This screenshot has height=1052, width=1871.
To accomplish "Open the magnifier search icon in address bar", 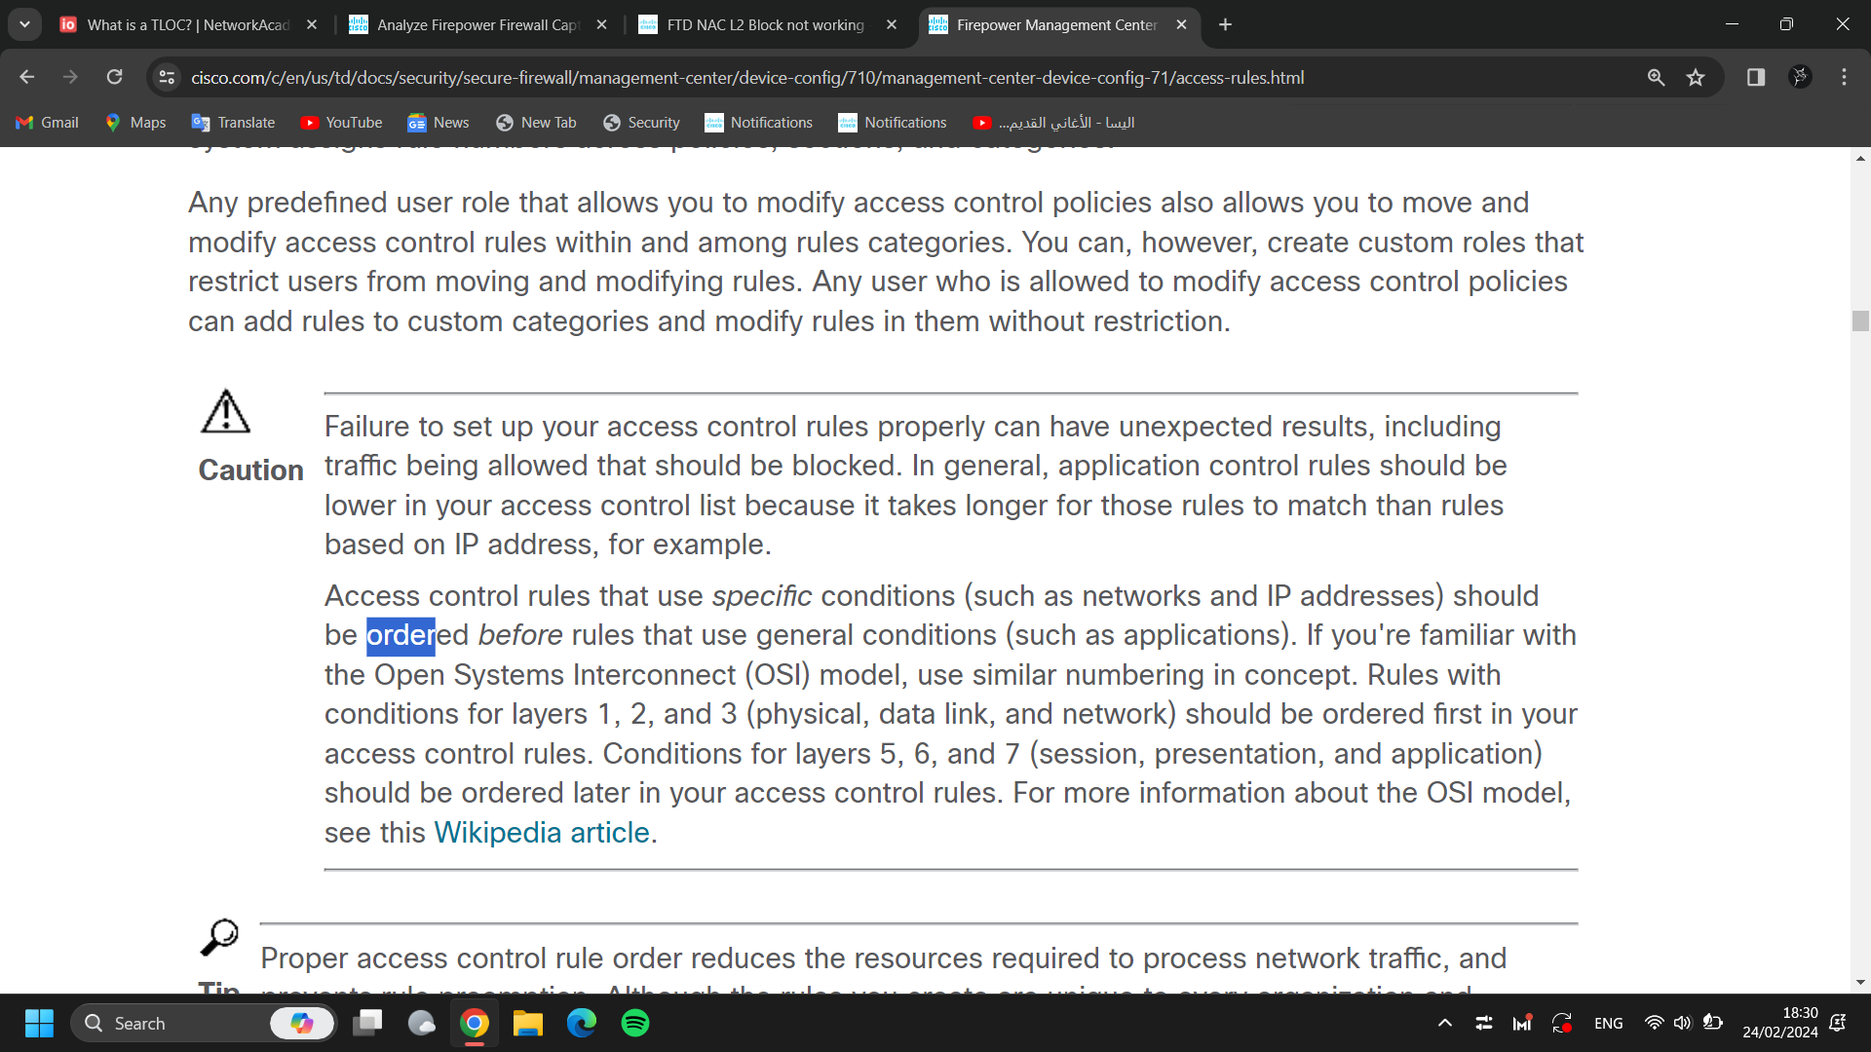I will tap(1657, 77).
